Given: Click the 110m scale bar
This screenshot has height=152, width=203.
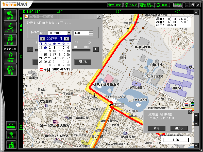Looking at the screenshot, I should click(176, 140).
